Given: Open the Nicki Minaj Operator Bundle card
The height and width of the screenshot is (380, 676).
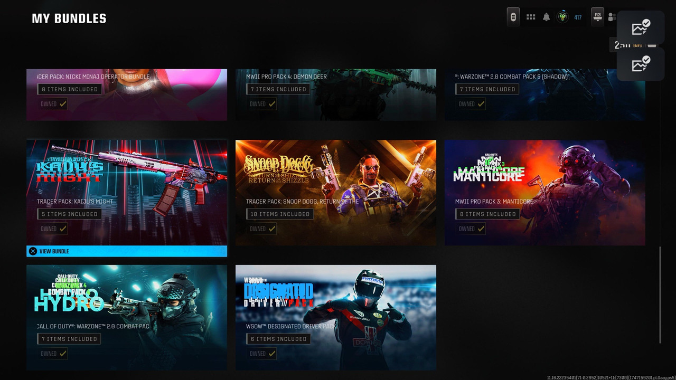Looking at the screenshot, I should click(127, 94).
